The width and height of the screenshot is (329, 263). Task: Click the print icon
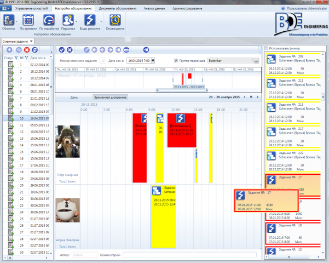tap(126, 50)
